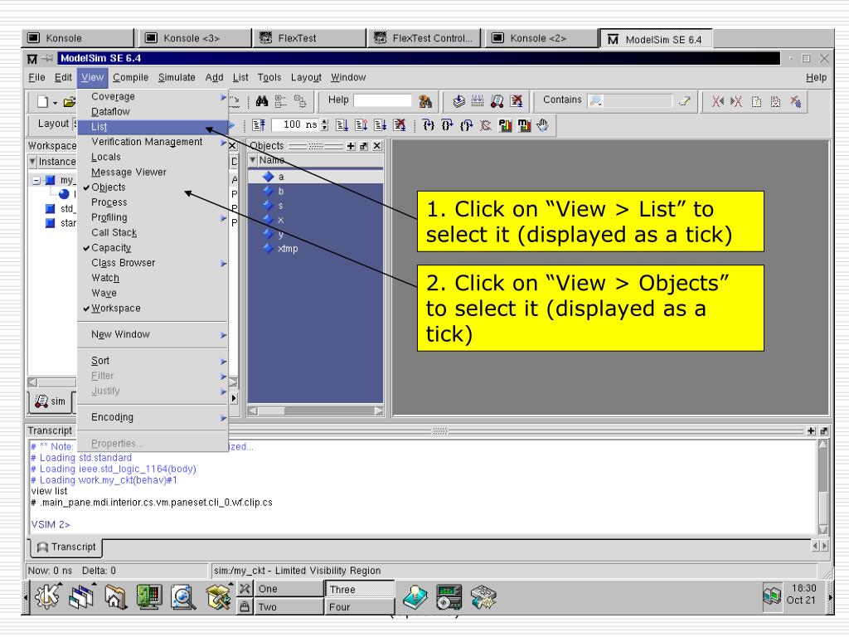Switch to Konsole <3> taskbar window
This screenshot has height=637, width=849.
[194, 38]
